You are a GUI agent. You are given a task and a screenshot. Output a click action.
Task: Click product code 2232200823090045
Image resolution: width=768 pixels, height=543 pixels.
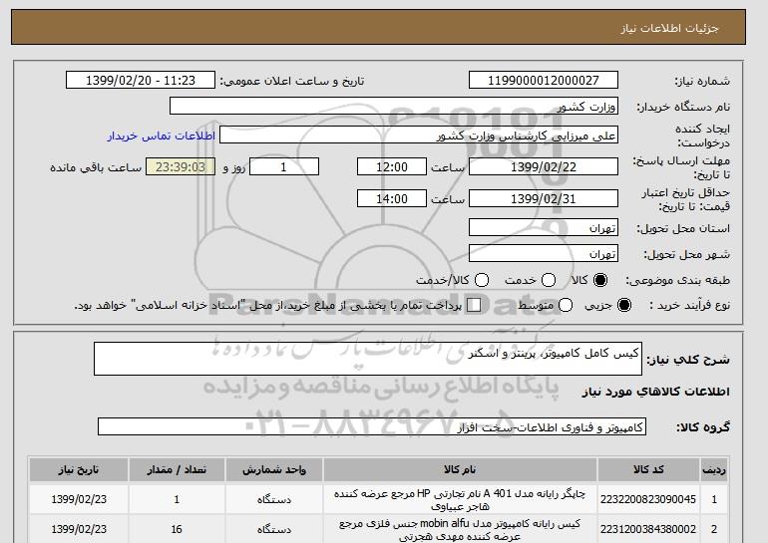click(x=648, y=499)
